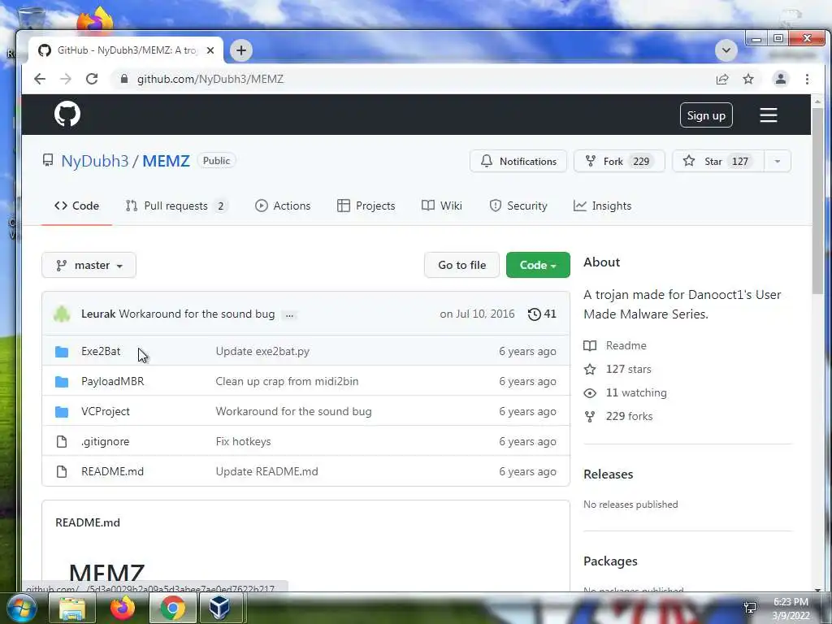The image size is (832, 624).
Task: Open the PayloadMBR folder
Action: coord(112,381)
